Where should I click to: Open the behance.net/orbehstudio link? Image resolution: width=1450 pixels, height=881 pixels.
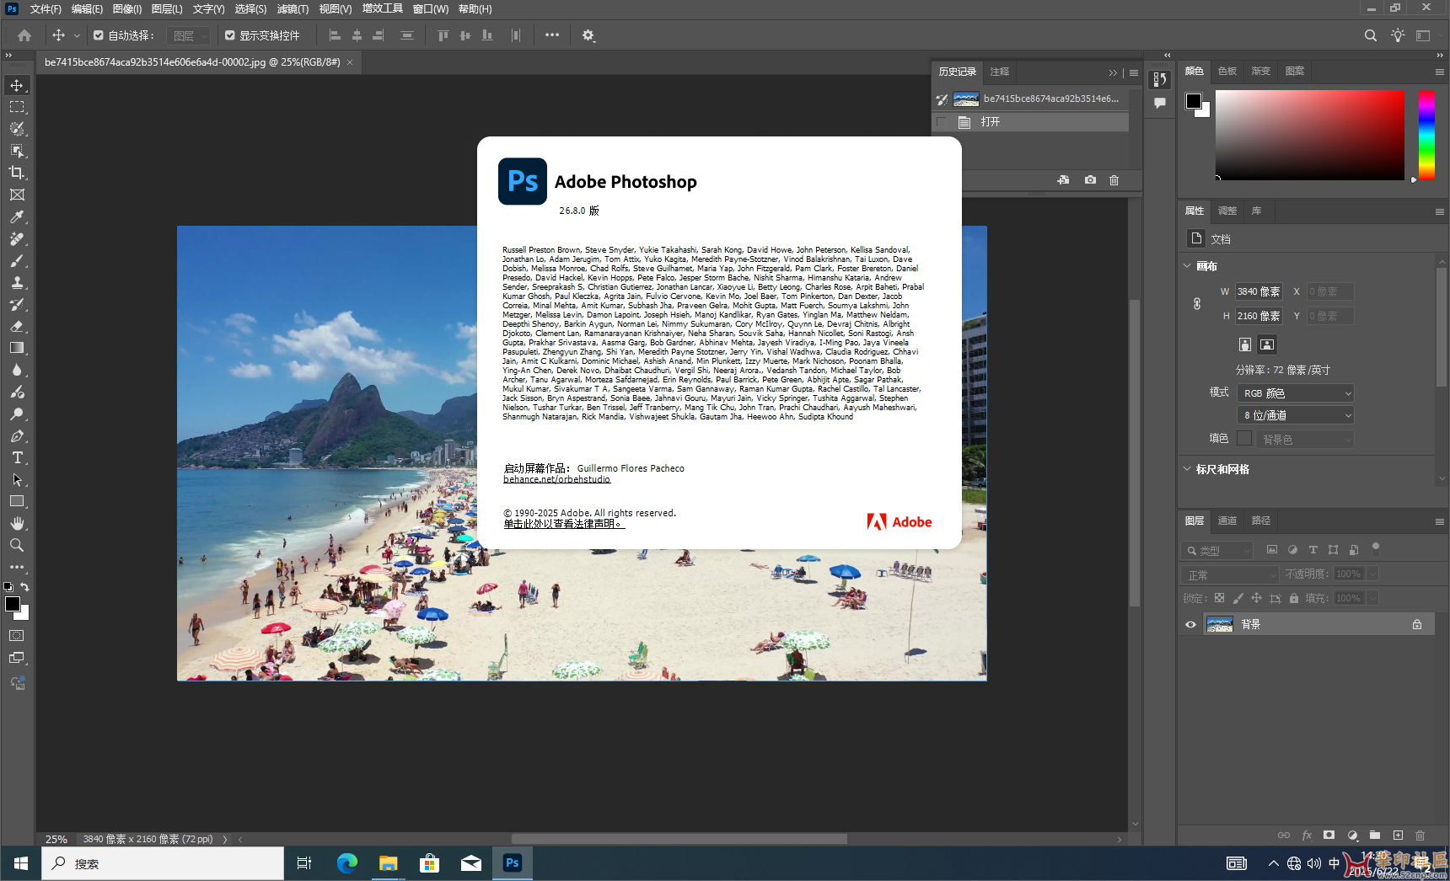[556, 479]
